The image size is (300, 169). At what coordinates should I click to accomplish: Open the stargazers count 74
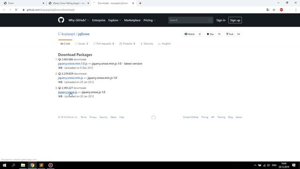[x=219, y=34]
